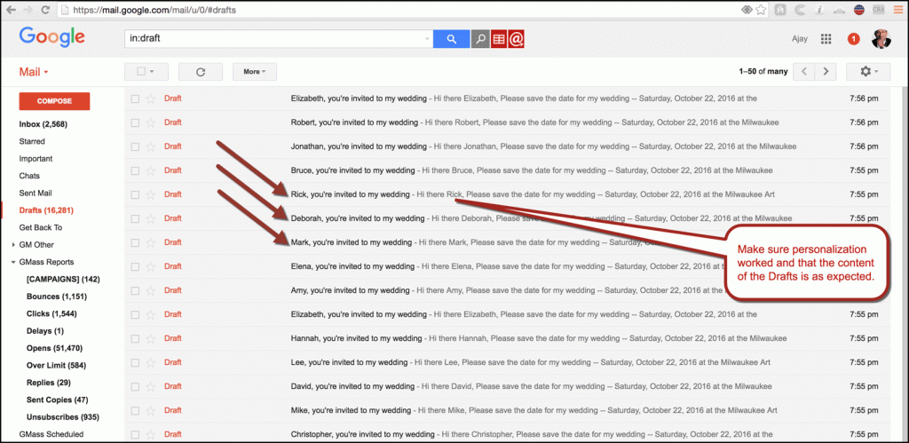Open the Google apps grid
Image resolution: width=909 pixels, height=443 pixels.
pyautogui.click(x=826, y=39)
